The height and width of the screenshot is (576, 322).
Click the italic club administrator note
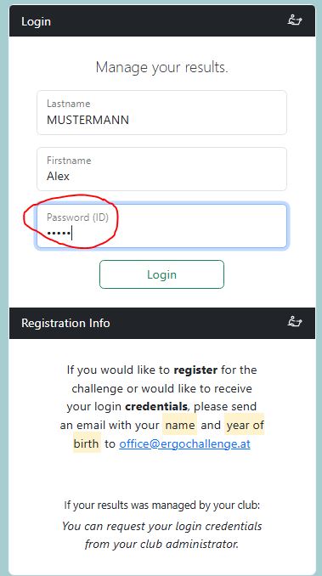(x=161, y=535)
